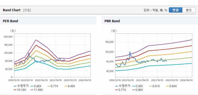Toggle 6.77X series in PER legend
The width and height of the screenshot is (198, 95).
tap(53, 86)
